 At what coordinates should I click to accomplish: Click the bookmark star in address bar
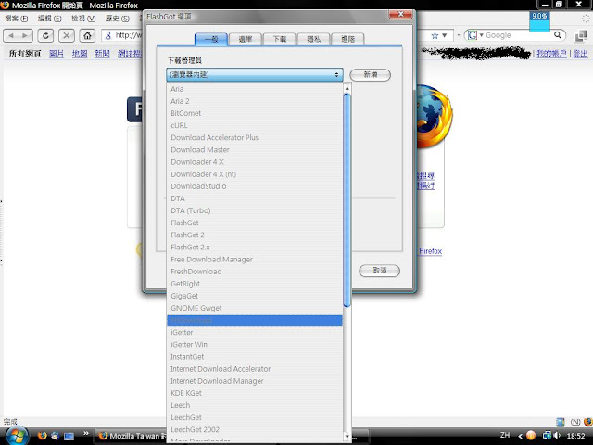click(x=435, y=35)
